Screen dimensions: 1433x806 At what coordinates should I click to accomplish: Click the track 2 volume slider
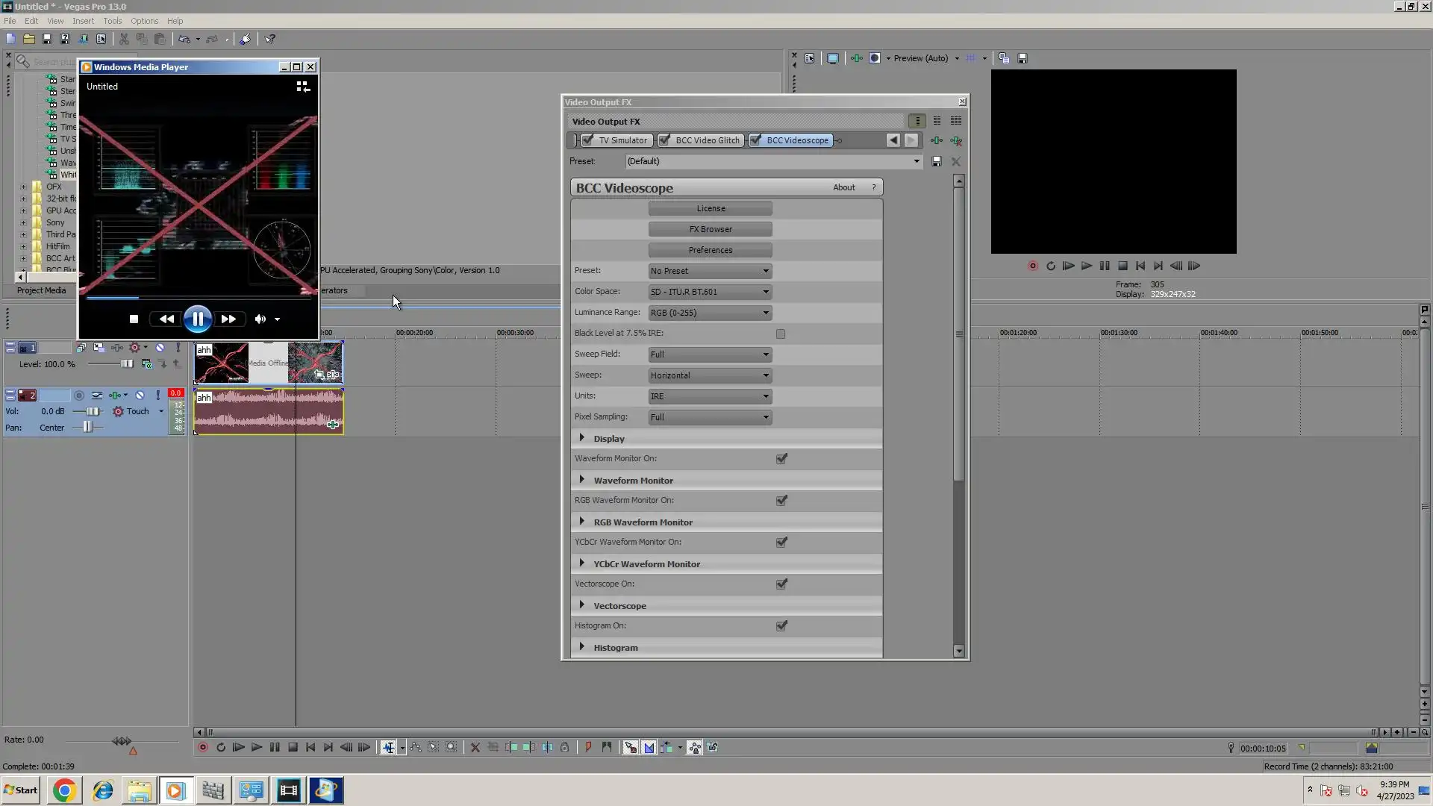tap(92, 411)
